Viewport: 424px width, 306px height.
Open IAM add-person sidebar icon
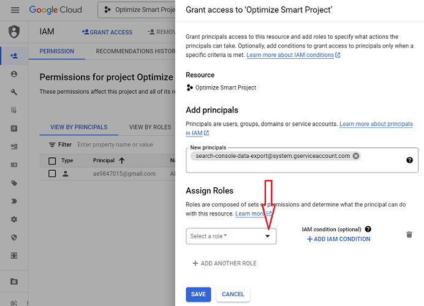pos(14,56)
